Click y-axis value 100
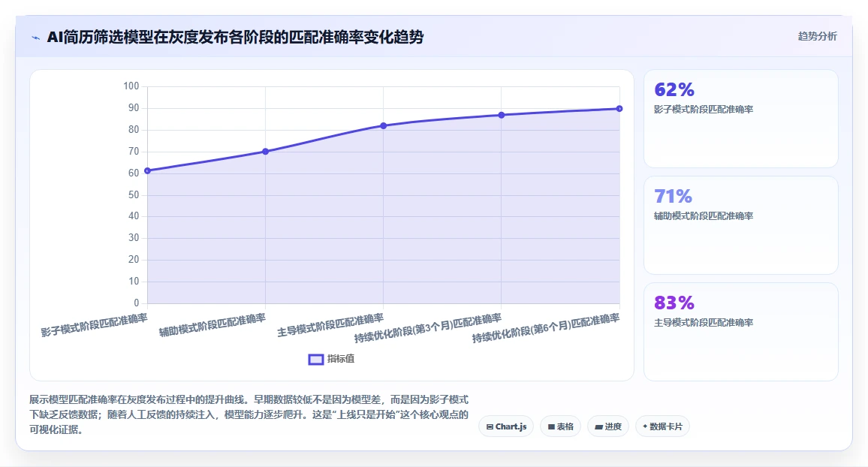The image size is (868, 467). pyautogui.click(x=131, y=86)
